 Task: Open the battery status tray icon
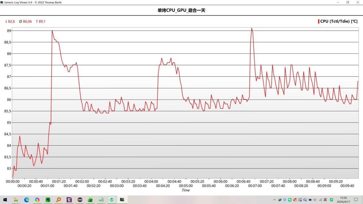pyautogui.click(x=310, y=200)
